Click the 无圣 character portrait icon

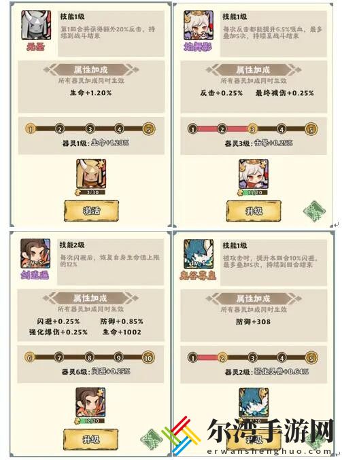(36, 25)
